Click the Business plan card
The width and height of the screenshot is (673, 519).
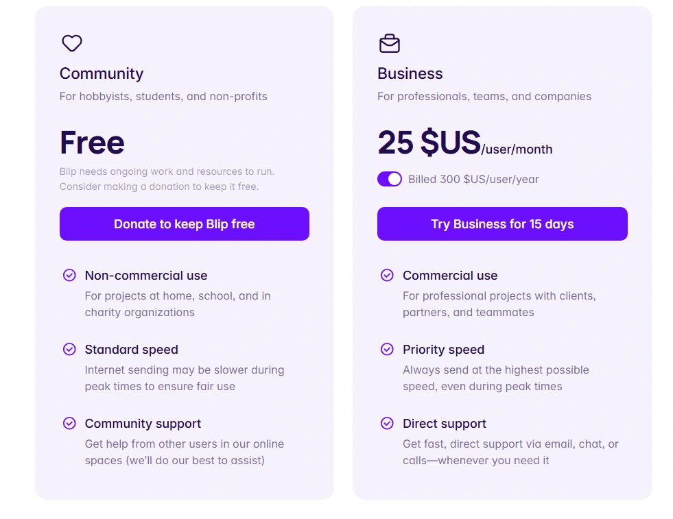pos(501,480)
